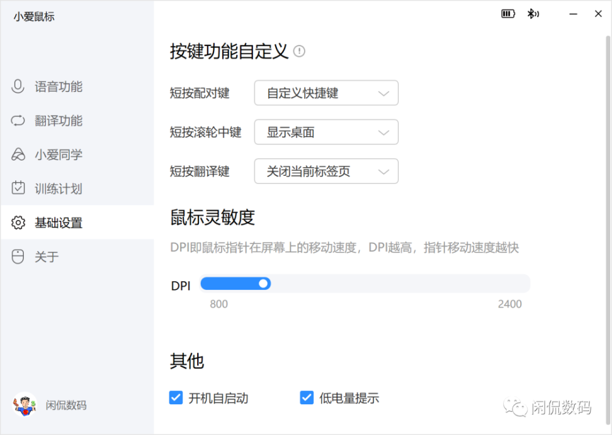
Task: Click the 小爱同学 logo icon
Action: [18, 155]
